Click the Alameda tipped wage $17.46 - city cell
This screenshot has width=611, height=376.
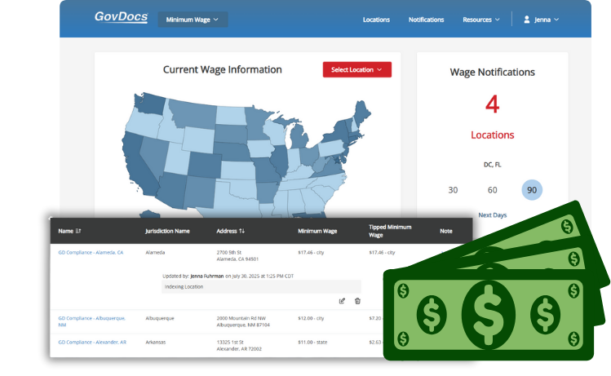[382, 253]
